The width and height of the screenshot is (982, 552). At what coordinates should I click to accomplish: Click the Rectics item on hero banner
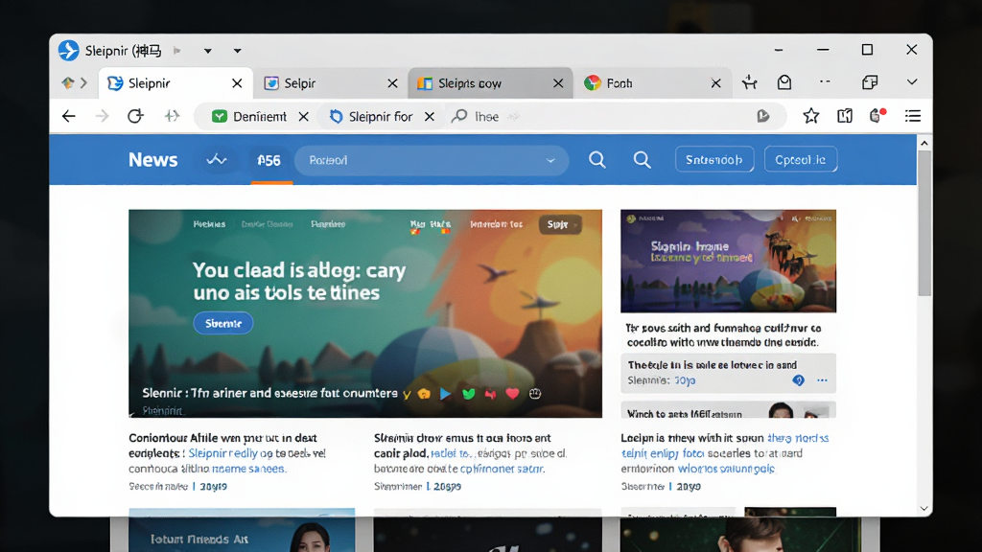(x=209, y=224)
